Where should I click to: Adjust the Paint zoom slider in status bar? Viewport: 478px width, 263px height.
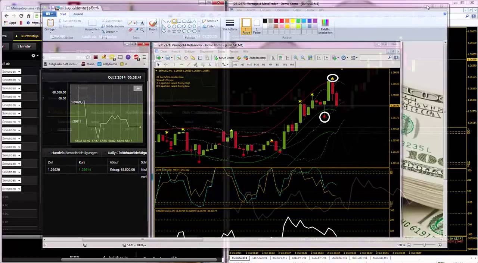click(424, 245)
